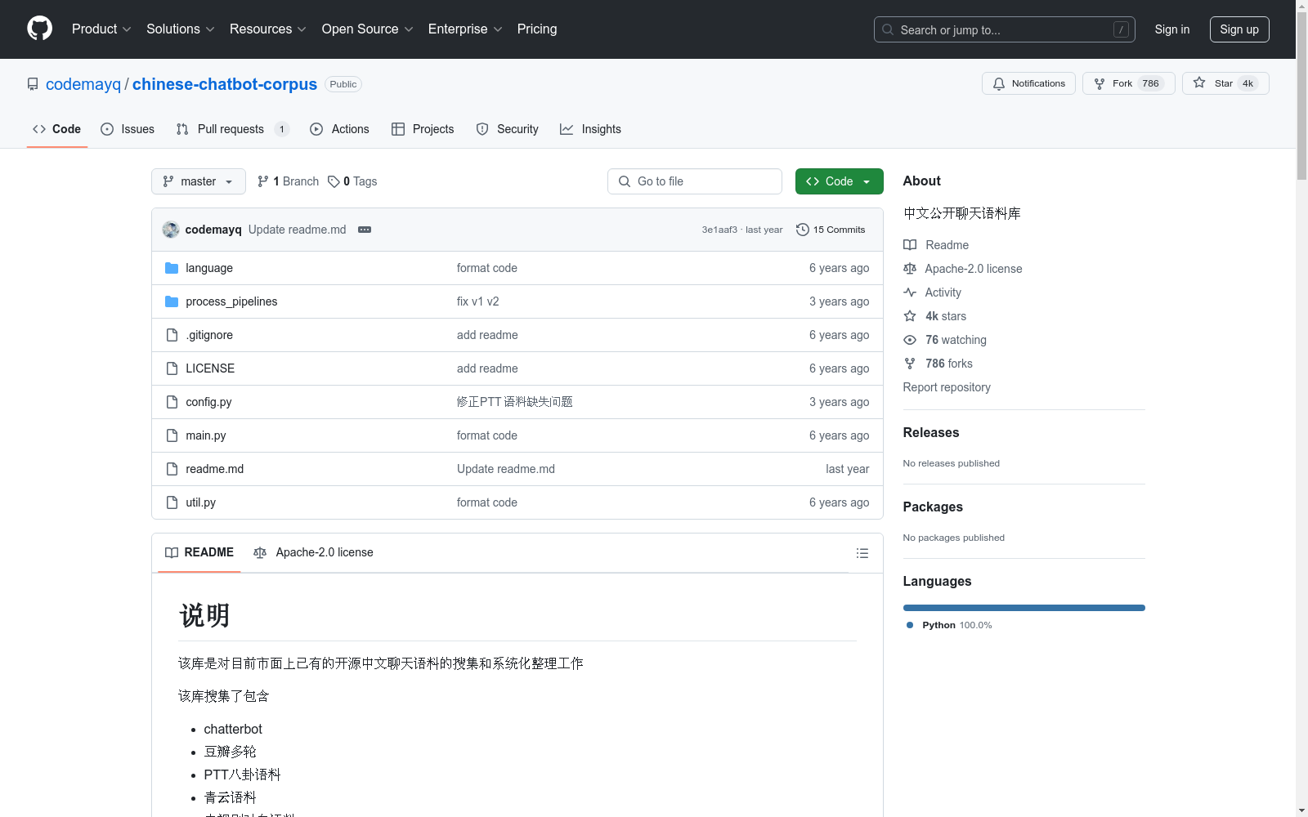The image size is (1308, 817).
Task: Open the Pull requests tab
Action: pos(231,129)
